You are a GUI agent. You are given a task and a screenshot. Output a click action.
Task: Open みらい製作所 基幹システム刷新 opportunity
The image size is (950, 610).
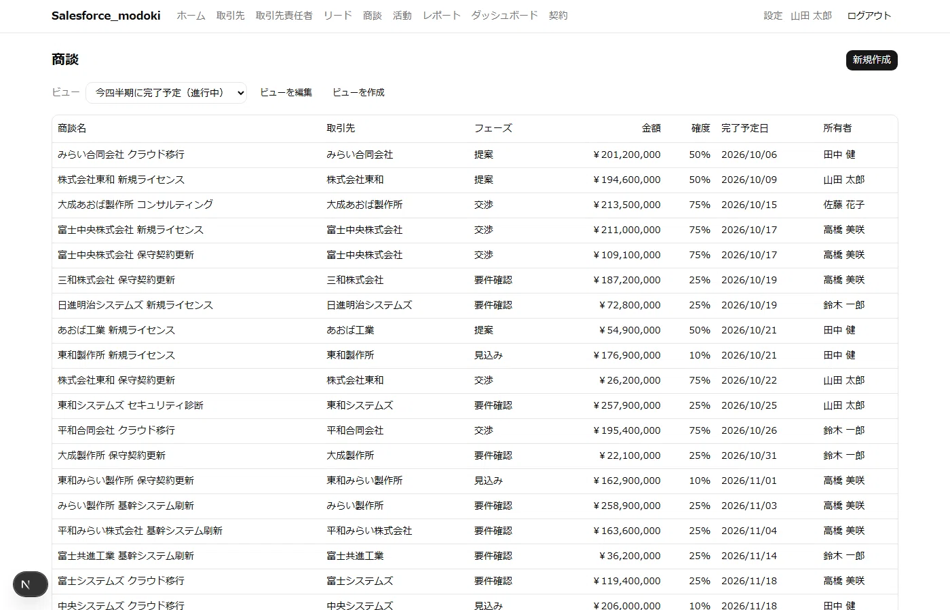point(126,506)
